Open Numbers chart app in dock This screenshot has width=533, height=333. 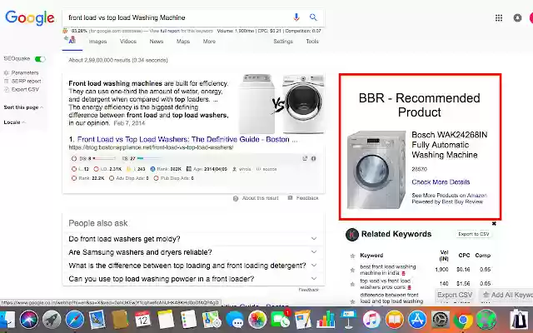pyautogui.click(x=326, y=319)
